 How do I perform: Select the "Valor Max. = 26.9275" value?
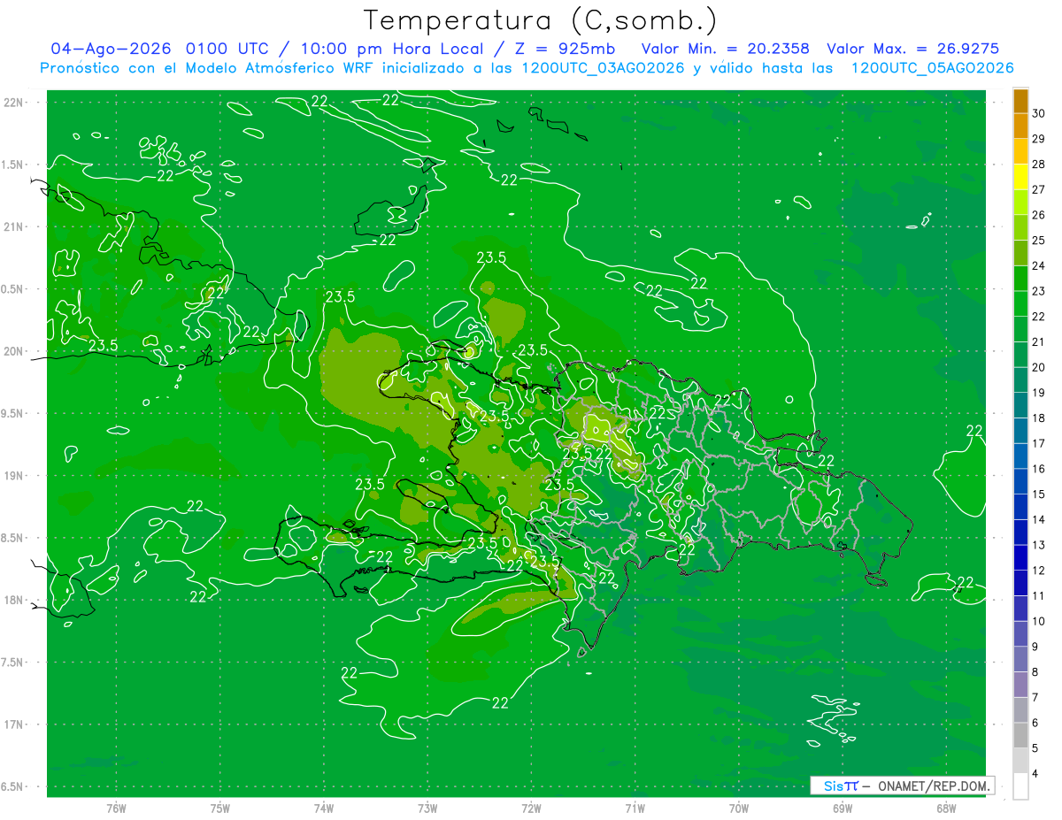pos(912,49)
